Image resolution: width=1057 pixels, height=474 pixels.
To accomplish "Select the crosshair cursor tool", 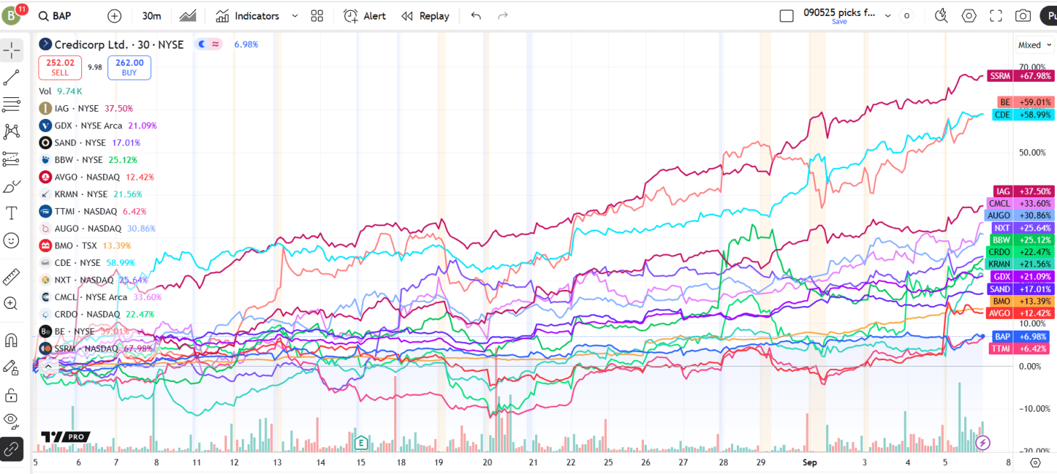I will click(12, 50).
